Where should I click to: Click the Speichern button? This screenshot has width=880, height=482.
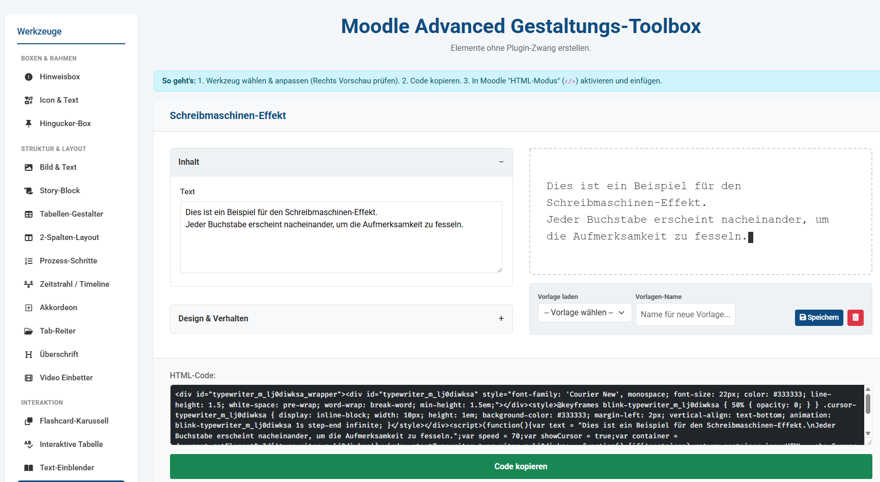coord(818,317)
